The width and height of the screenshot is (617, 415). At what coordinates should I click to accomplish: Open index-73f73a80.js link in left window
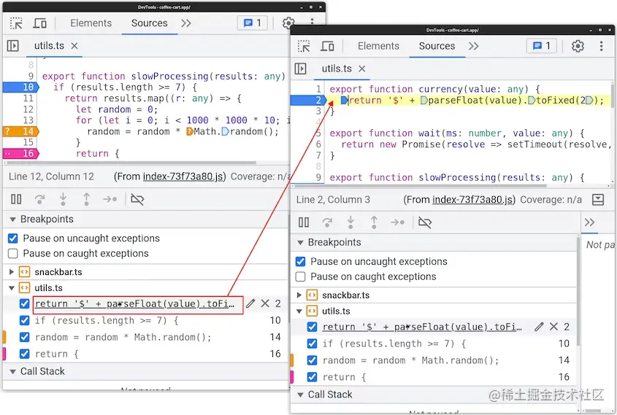pyautogui.click(x=183, y=177)
